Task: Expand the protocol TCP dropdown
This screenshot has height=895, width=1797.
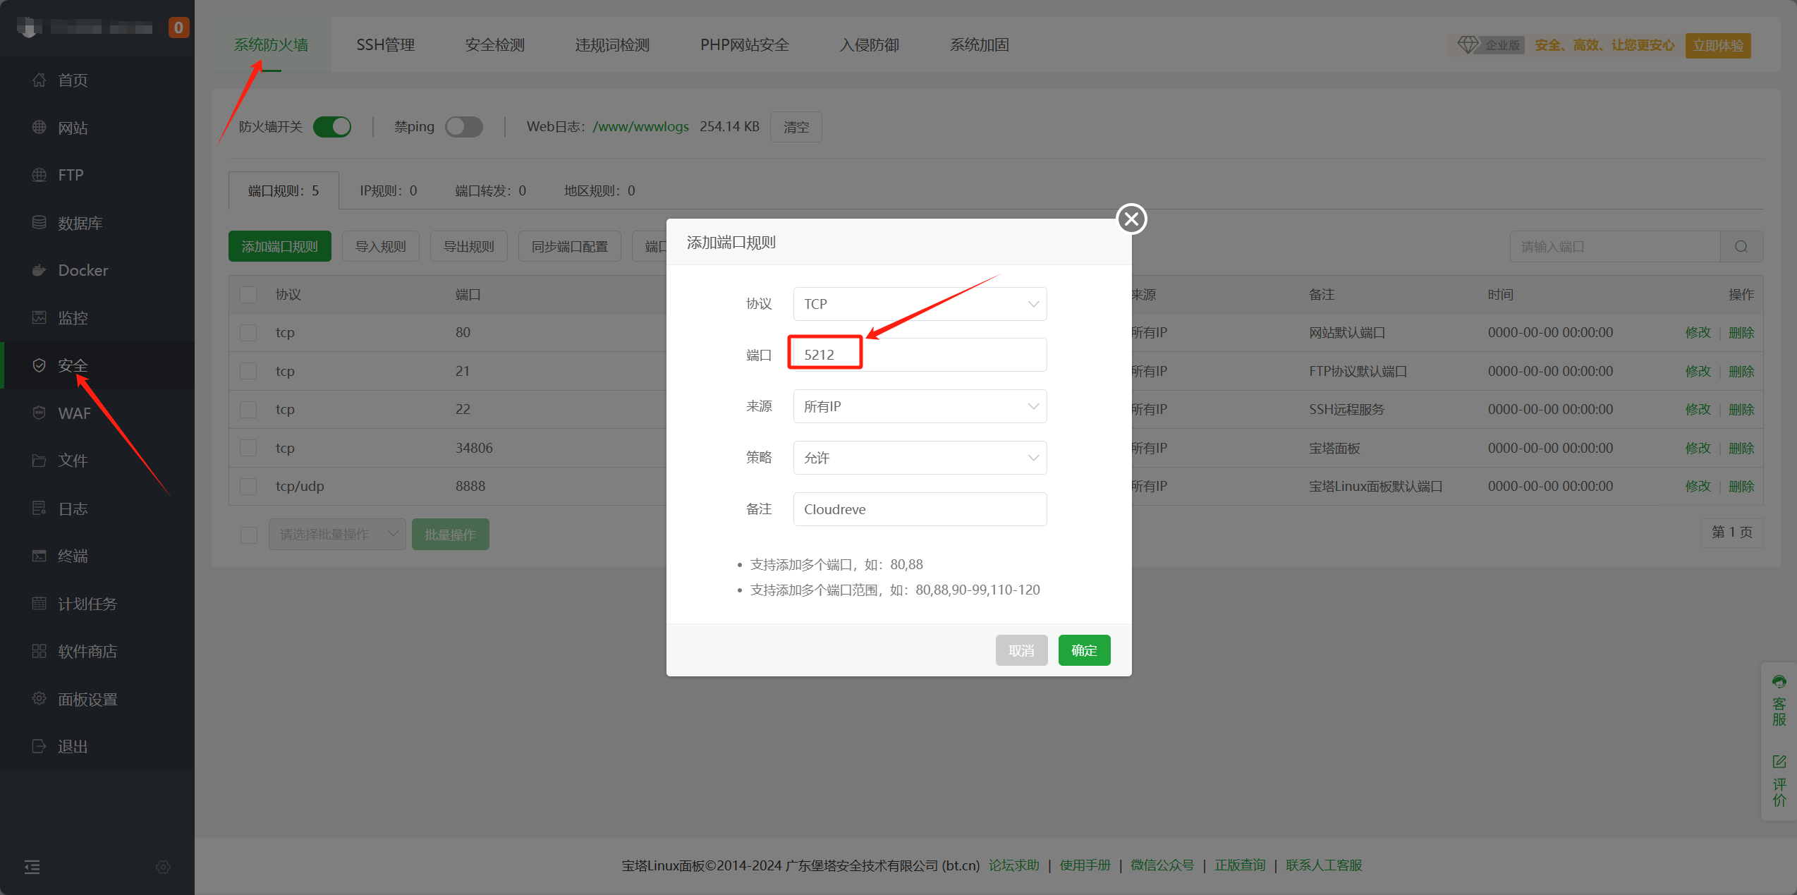Action: (x=920, y=304)
